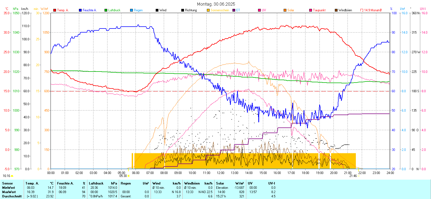The height and width of the screenshot is (199, 431).
Task: Toggle the Richtung series legend marker
Action: tap(183, 10)
